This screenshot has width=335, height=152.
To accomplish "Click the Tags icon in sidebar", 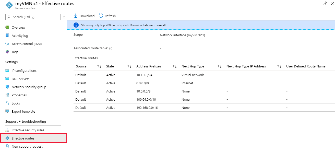I will [7, 52].
